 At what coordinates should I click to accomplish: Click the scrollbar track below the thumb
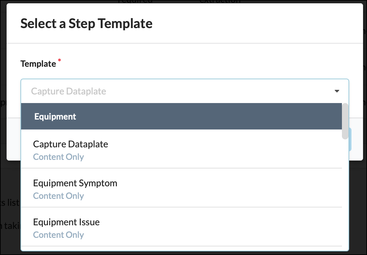click(x=345, y=194)
